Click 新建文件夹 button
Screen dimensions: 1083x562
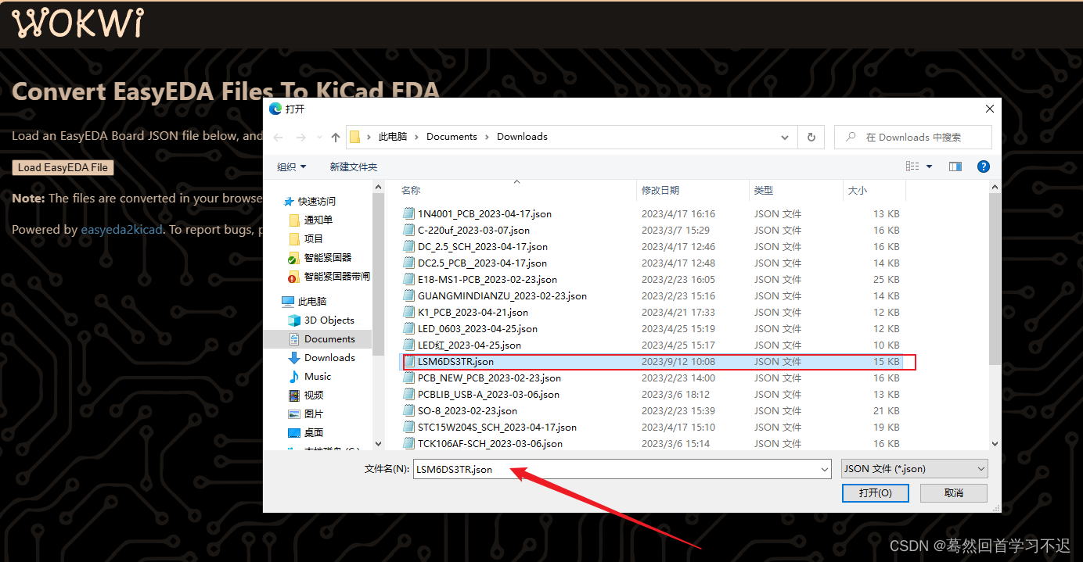(x=354, y=166)
